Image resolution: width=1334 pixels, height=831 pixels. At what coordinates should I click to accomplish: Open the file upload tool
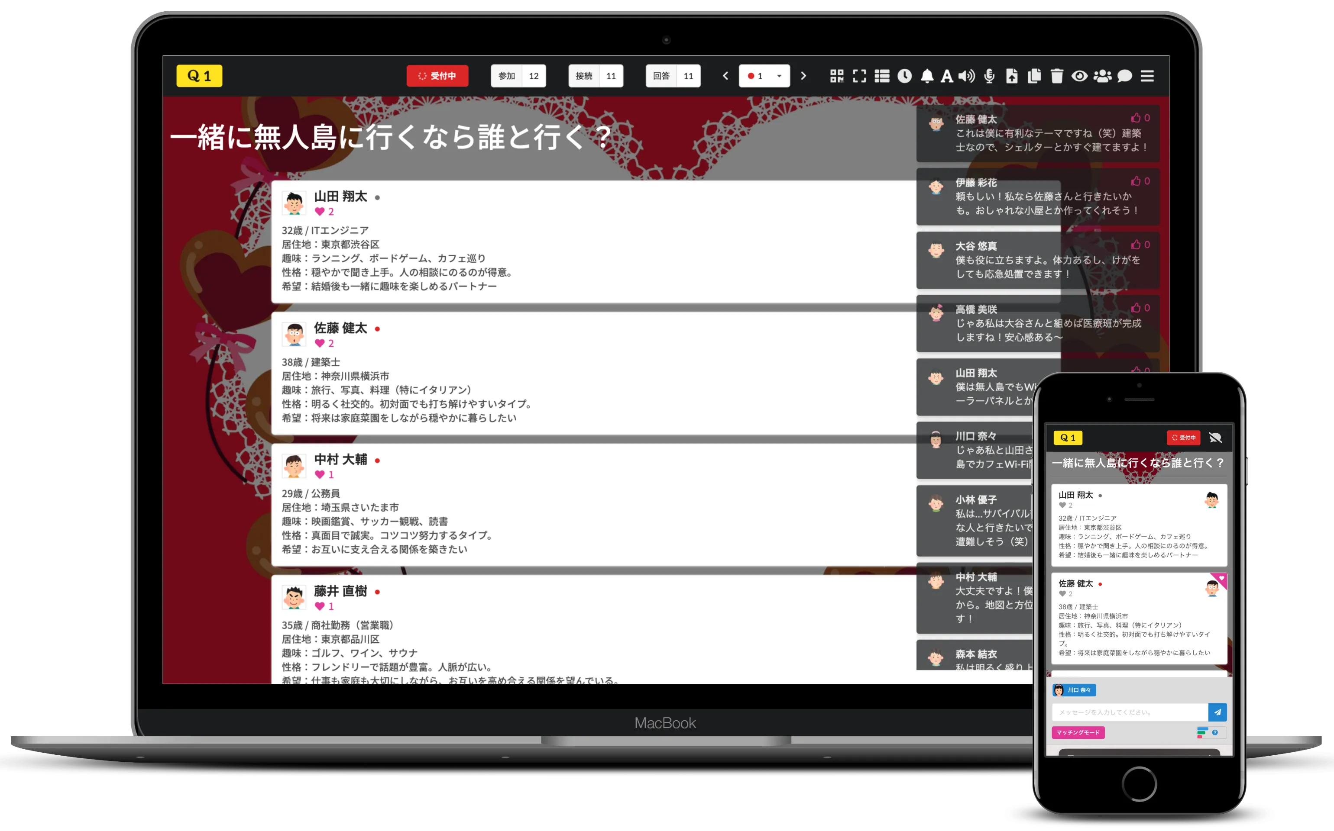1013,77
